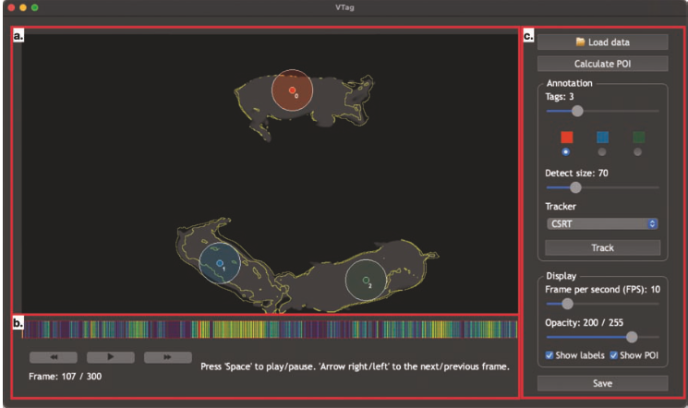This screenshot has height=408, width=688.
Task: Click the Detect size slider handle
Action: tap(575, 187)
